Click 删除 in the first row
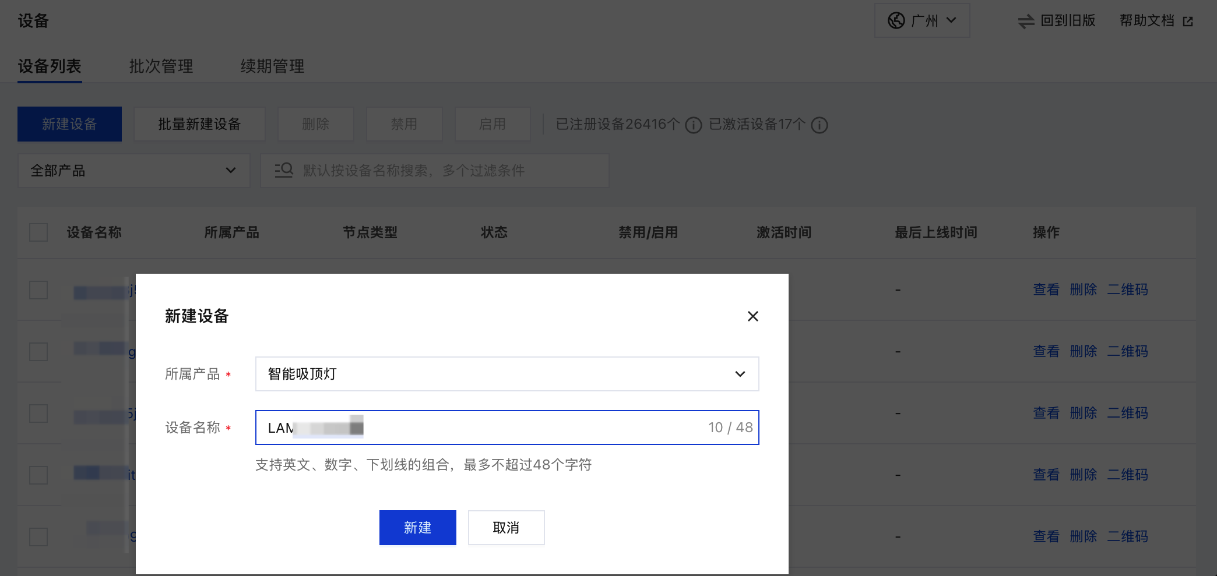The image size is (1217, 576). (1083, 290)
